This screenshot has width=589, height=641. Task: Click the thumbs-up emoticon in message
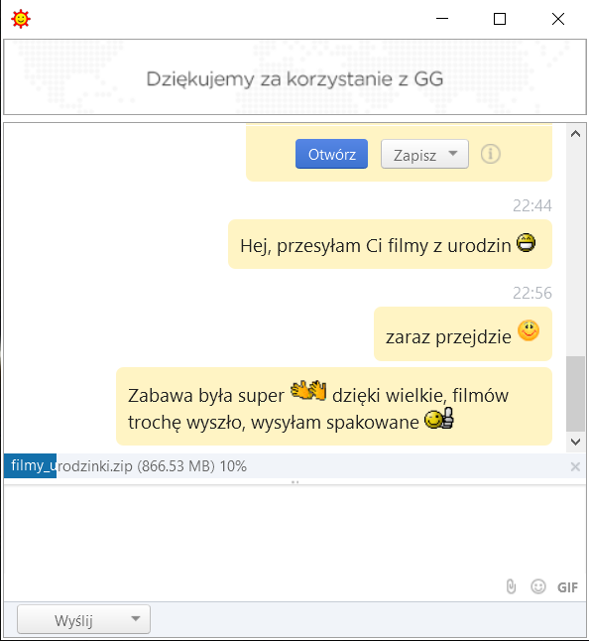click(439, 419)
